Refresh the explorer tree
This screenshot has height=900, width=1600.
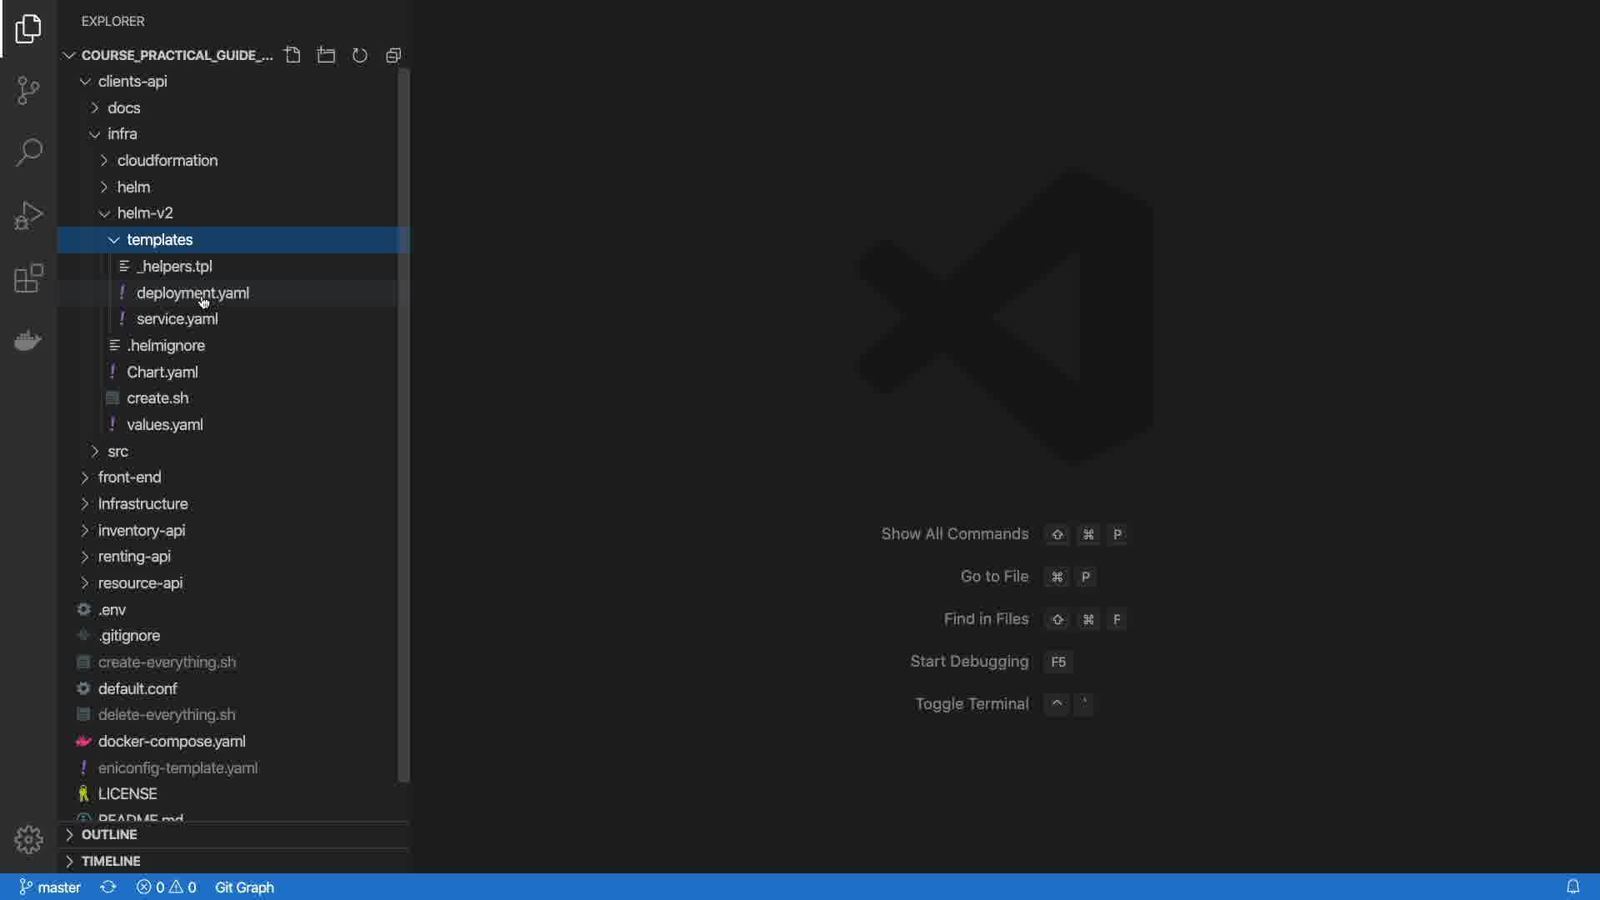click(360, 55)
